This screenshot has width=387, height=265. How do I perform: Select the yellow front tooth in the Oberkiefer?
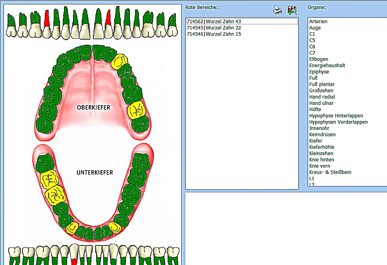119,62
